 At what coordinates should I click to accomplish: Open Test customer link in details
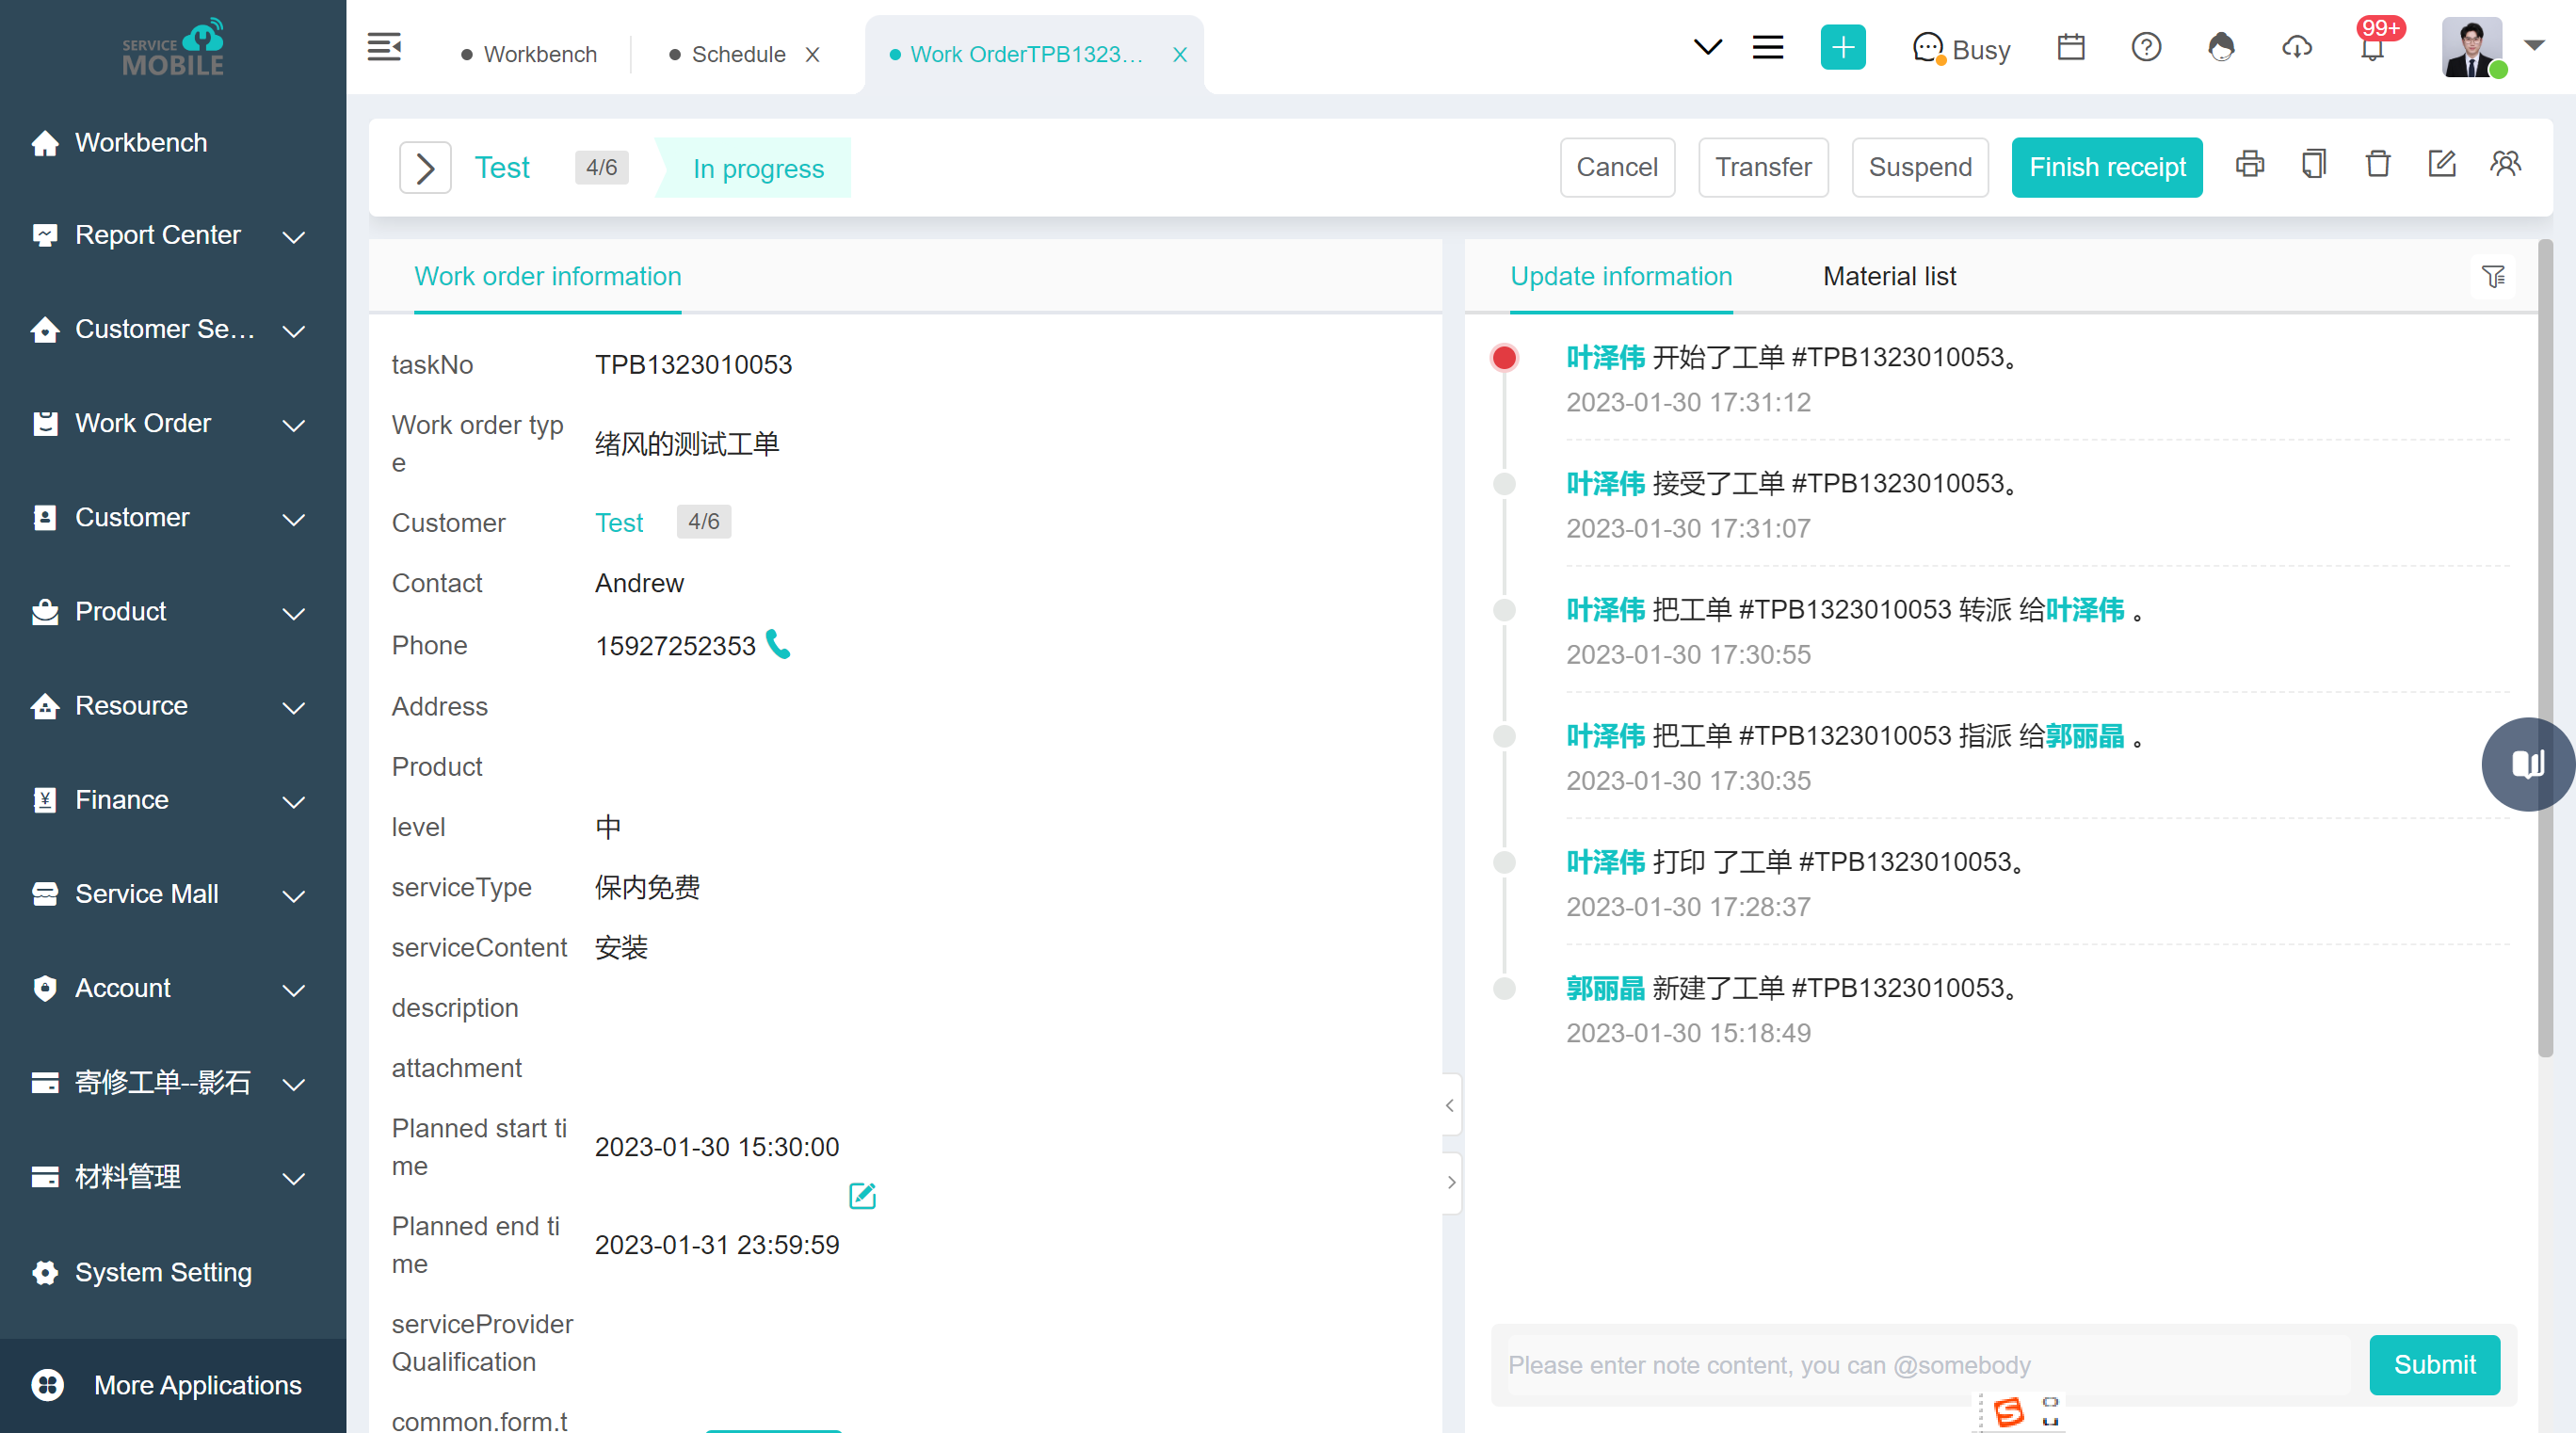619,522
